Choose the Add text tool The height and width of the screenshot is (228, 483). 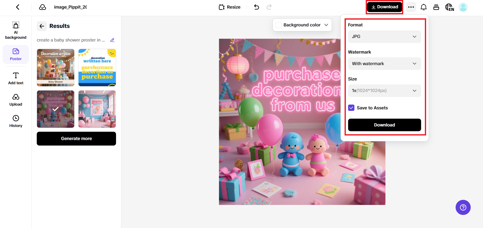coord(16,79)
